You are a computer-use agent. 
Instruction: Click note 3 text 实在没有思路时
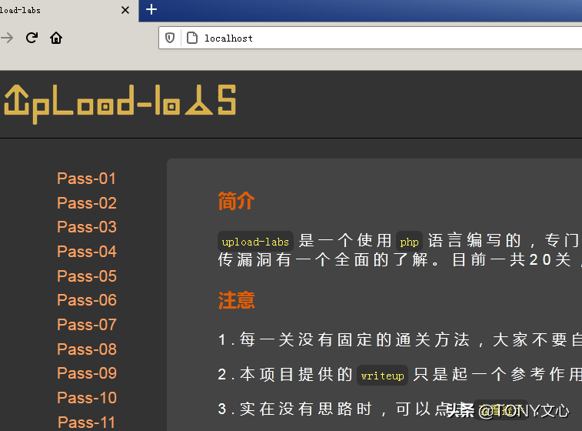coord(305,409)
